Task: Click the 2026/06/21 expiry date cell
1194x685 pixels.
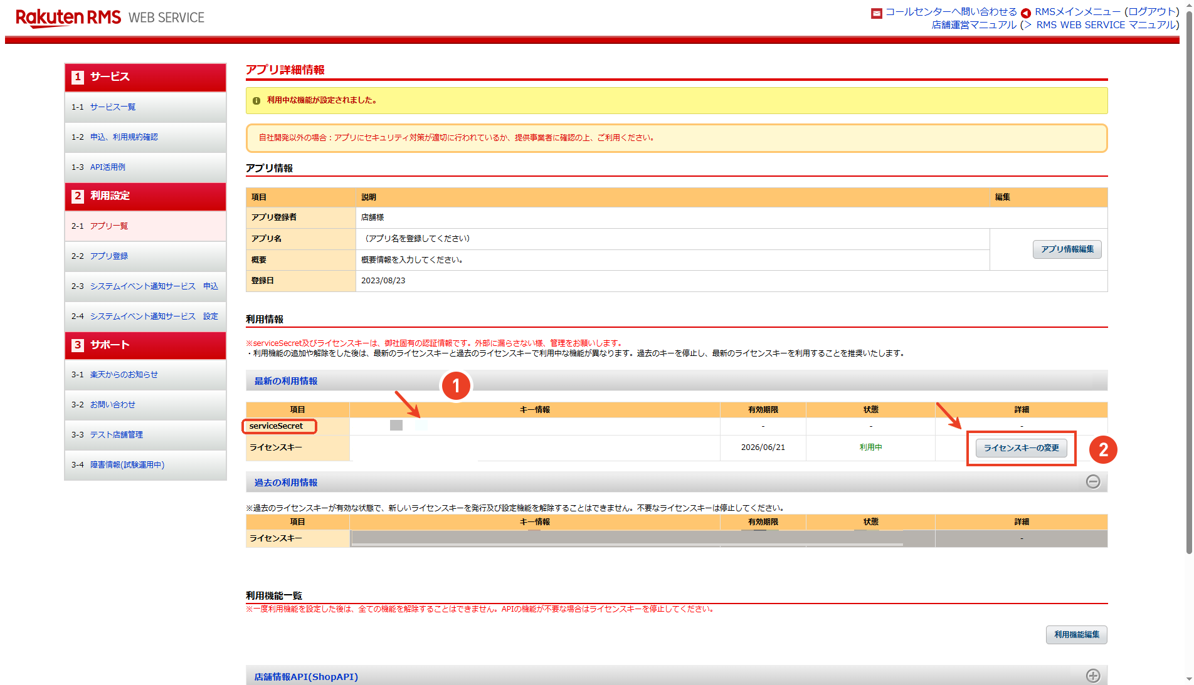Action: [763, 447]
